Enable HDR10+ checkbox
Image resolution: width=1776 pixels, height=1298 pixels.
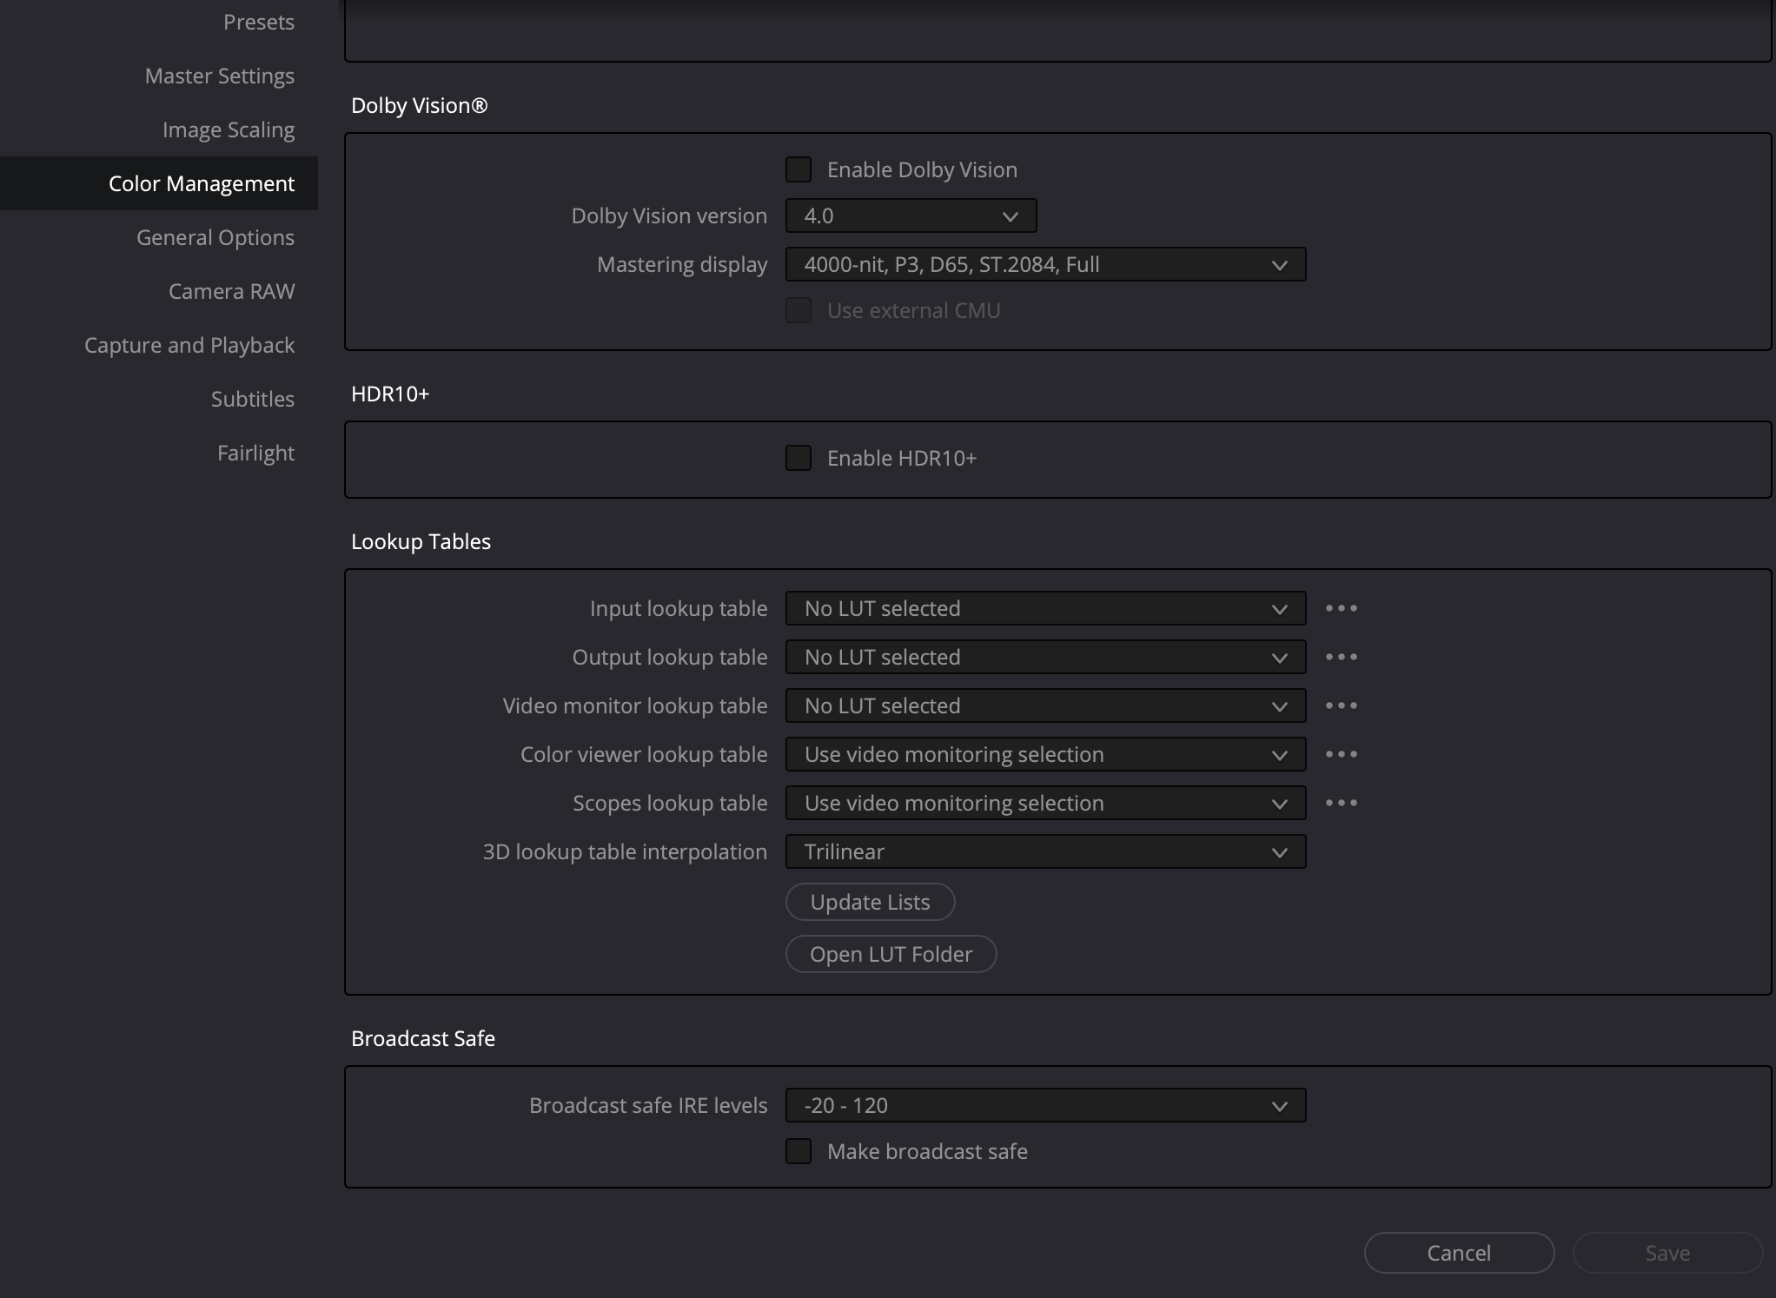tap(799, 458)
